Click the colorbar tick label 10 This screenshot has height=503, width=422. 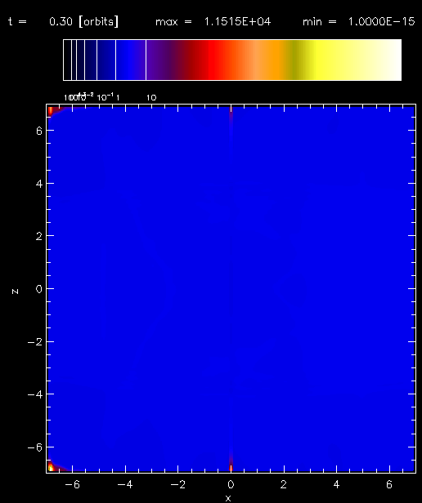coord(151,98)
